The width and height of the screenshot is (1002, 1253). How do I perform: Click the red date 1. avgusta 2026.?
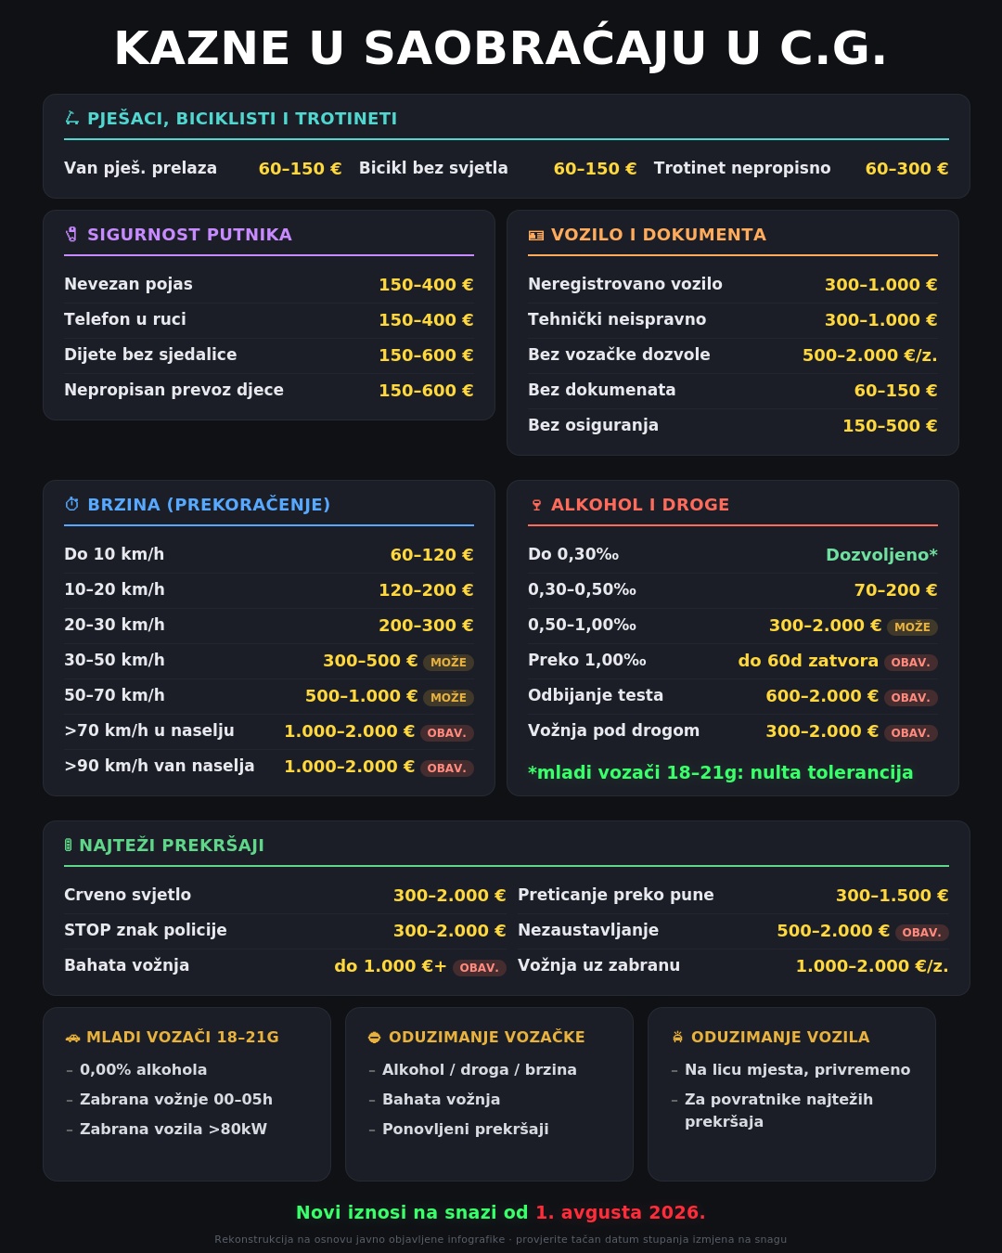621,1212
